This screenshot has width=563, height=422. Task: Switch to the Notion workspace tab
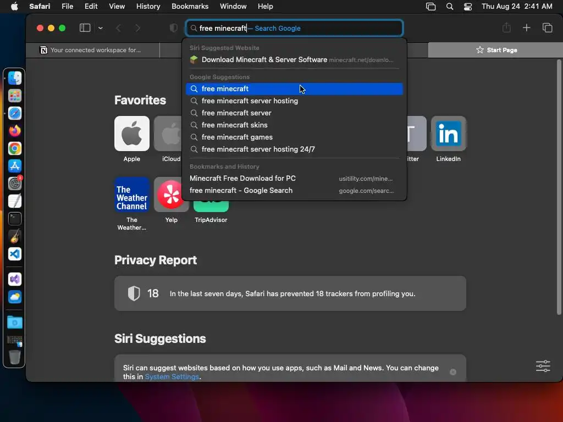(92, 50)
